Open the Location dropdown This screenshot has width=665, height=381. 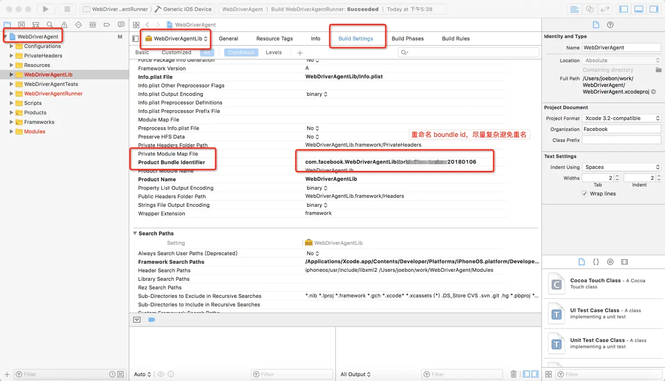point(622,60)
